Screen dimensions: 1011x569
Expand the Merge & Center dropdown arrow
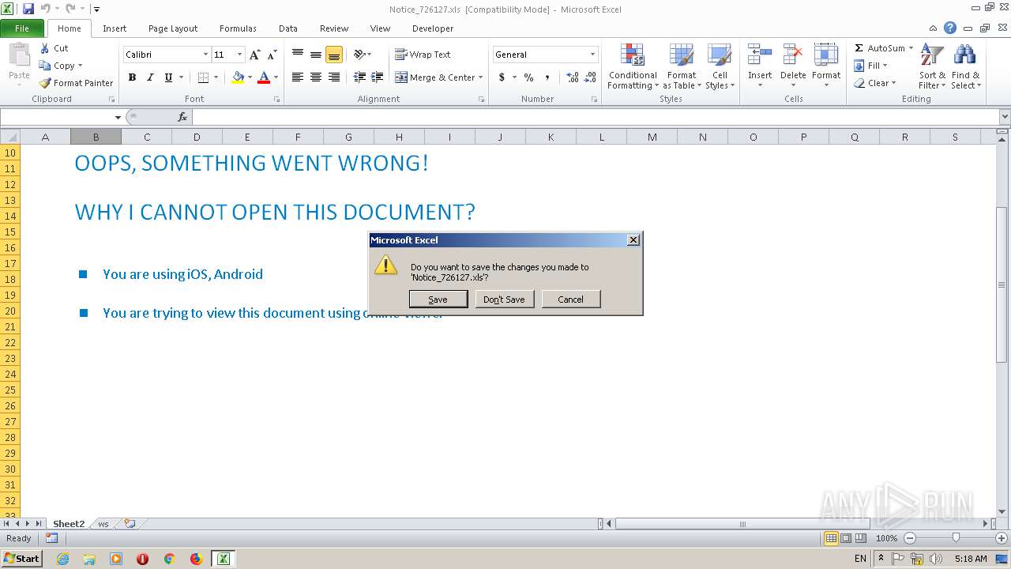click(x=481, y=77)
